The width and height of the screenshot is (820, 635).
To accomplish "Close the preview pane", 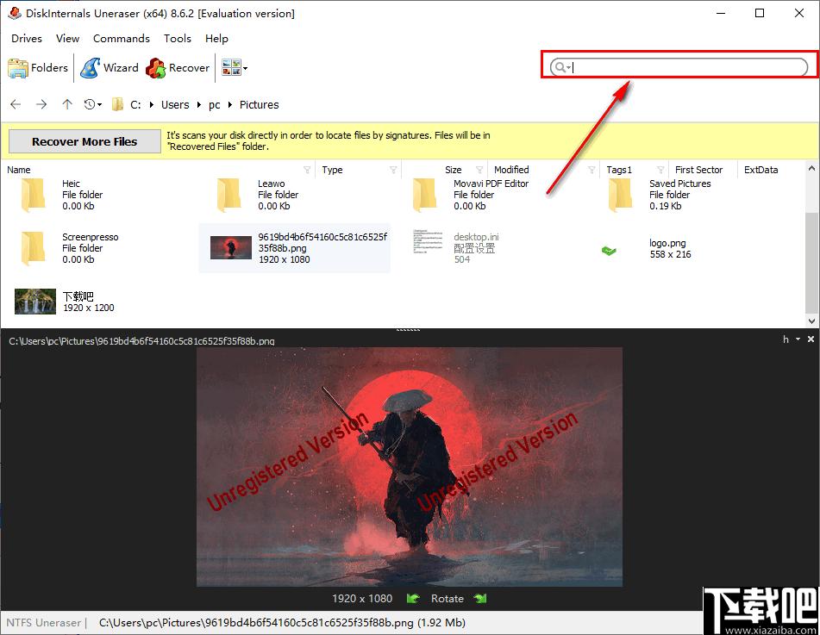I will (x=811, y=339).
